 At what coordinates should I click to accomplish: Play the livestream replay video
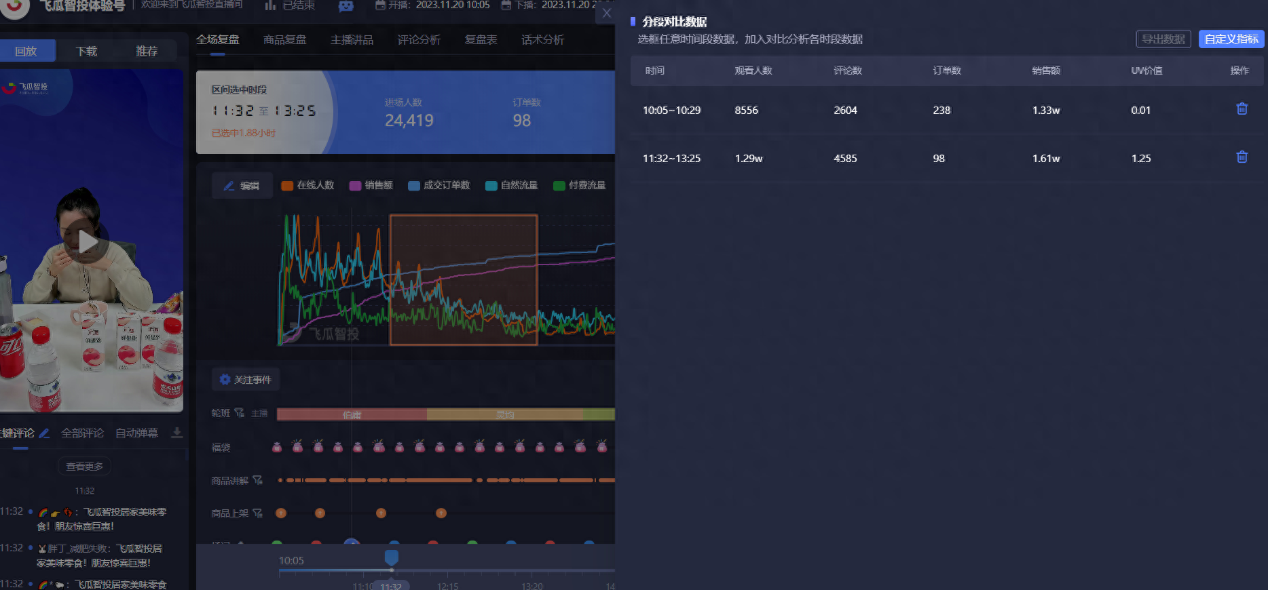86,241
